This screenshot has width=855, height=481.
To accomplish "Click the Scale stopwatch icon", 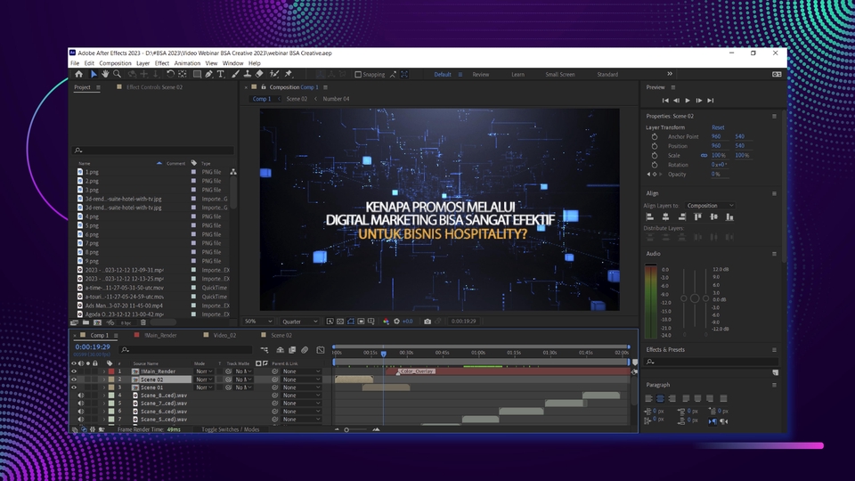I will (655, 155).
